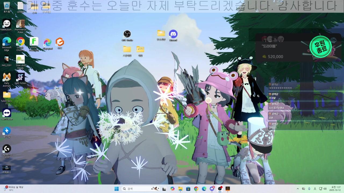The height and width of the screenshot is (193, 344).
Task: Open Copilot from the taskbar
Action: (x=173, y=189)
